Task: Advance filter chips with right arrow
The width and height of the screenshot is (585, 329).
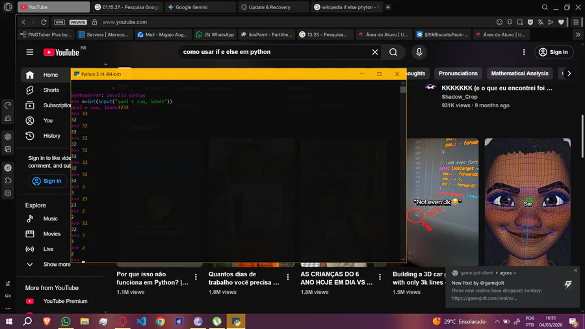Action: (569, 73)
